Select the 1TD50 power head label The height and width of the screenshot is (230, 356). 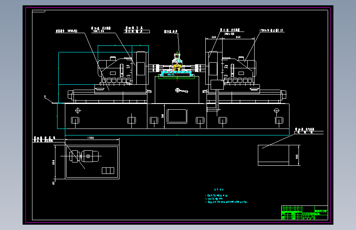coord(271,30)
